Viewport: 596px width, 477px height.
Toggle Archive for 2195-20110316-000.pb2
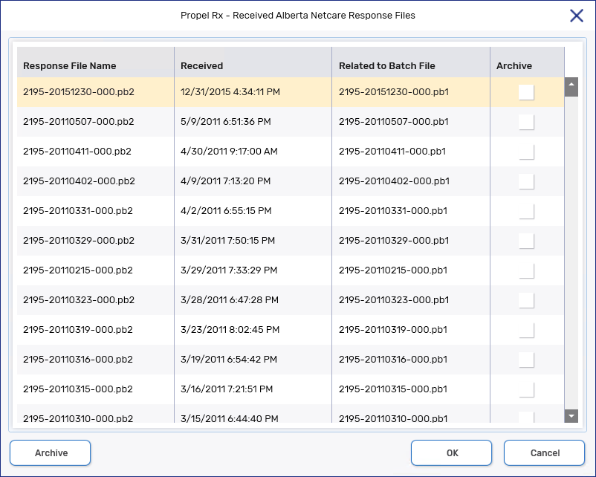[x=526, y=360]
